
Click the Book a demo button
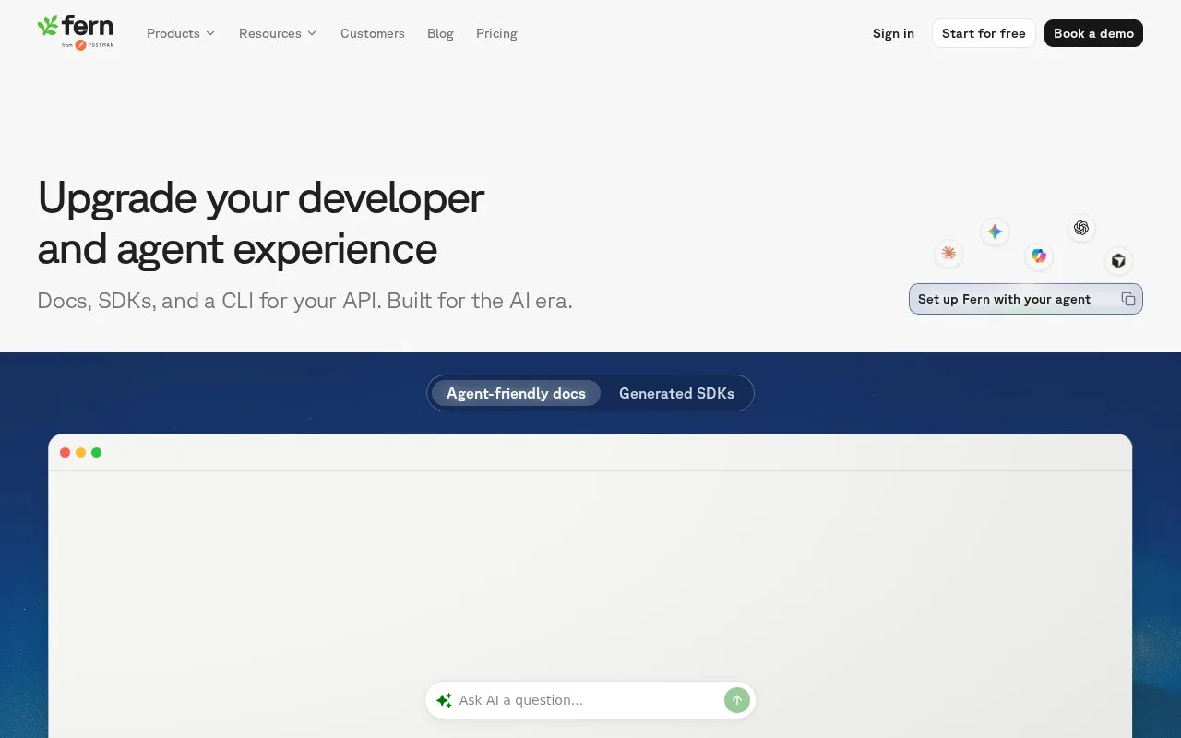(x=1093, y=33)
